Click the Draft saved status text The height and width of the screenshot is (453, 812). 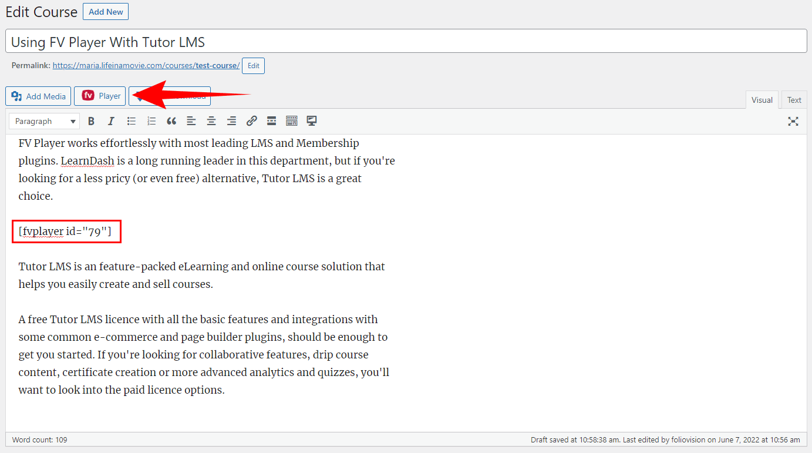(665, 439)
